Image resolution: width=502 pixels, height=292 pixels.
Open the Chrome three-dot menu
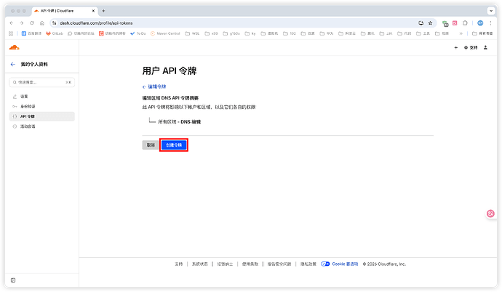[490, 23]
